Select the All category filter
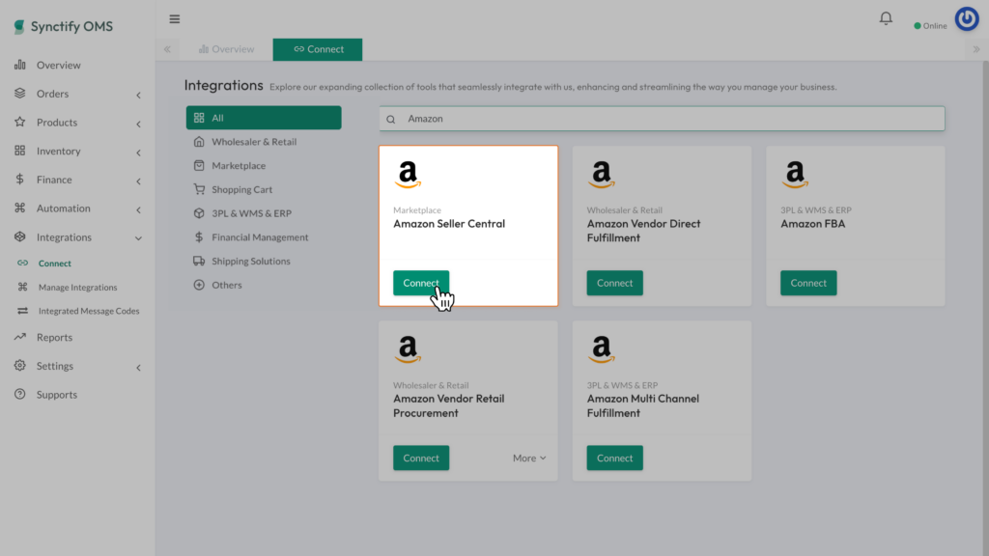989x556 pixels. pyautogui.click(x=264, y=118)
